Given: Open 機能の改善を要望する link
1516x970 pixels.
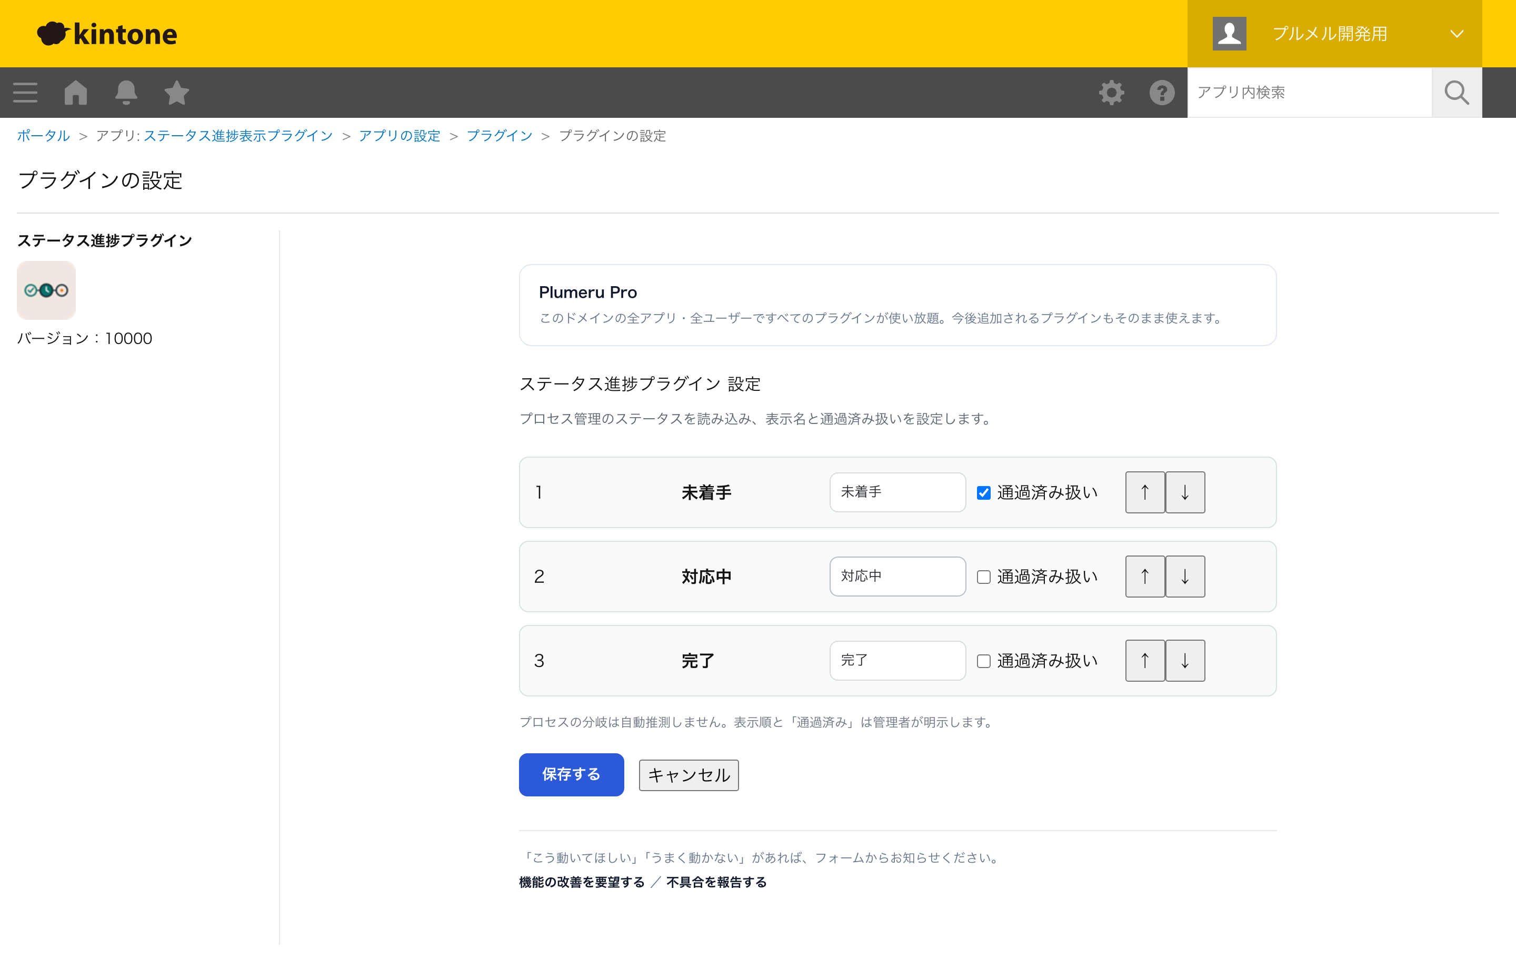Looking at the screenshot, I should click(582, 882).
